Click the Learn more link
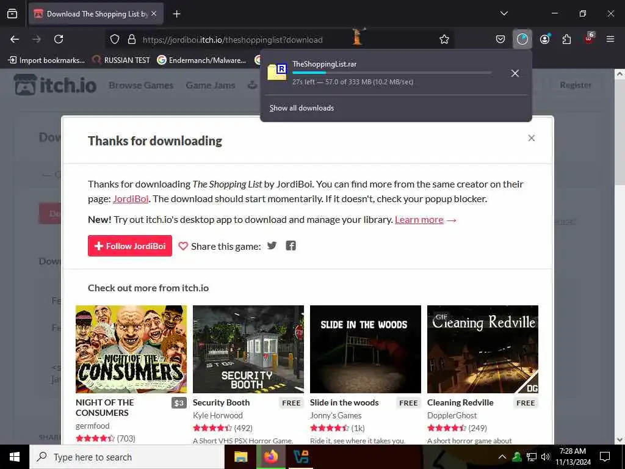This screenshot has height=469, width=625. tap(419, 220)
